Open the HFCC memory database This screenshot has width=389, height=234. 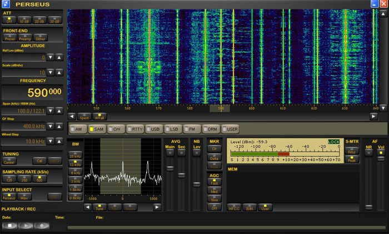coord(234,207)
